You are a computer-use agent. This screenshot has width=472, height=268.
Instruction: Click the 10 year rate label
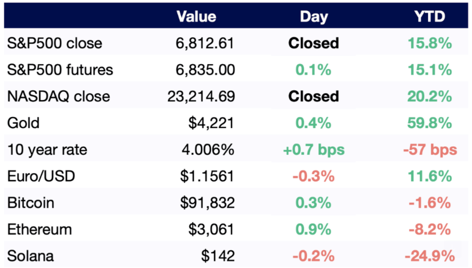click(47, 149)
